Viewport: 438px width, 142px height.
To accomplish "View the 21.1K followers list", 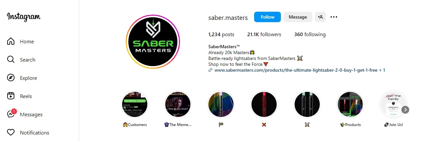I will click(264, 34).
